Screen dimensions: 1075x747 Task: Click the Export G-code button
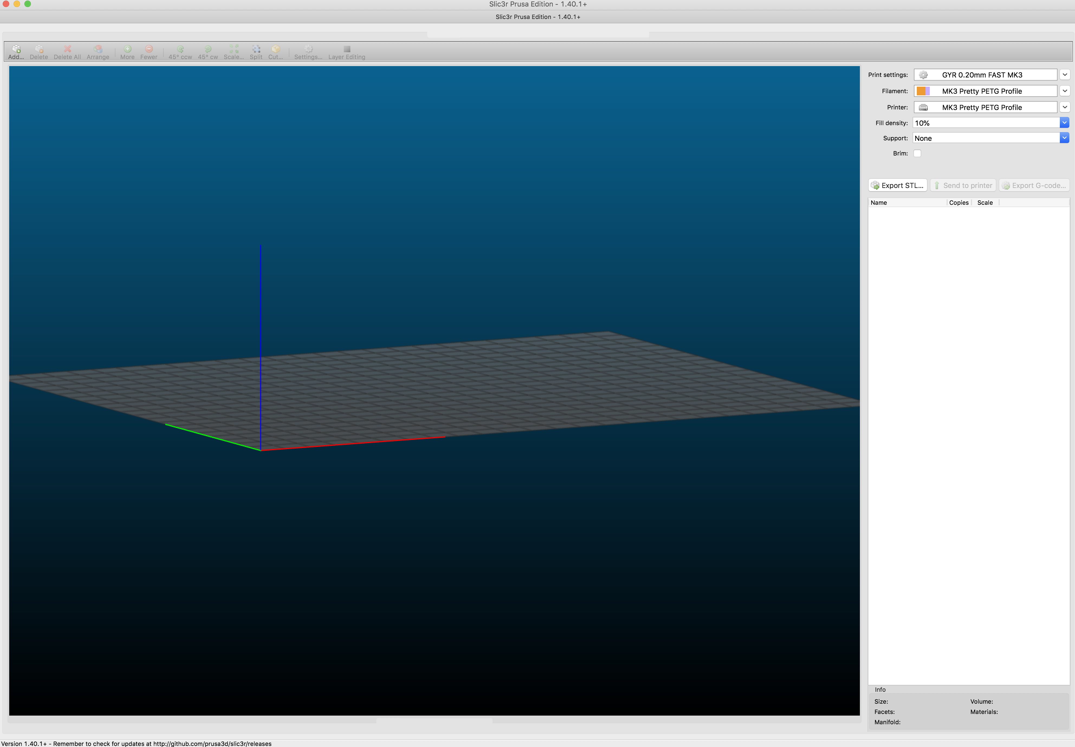point(1034,185)
